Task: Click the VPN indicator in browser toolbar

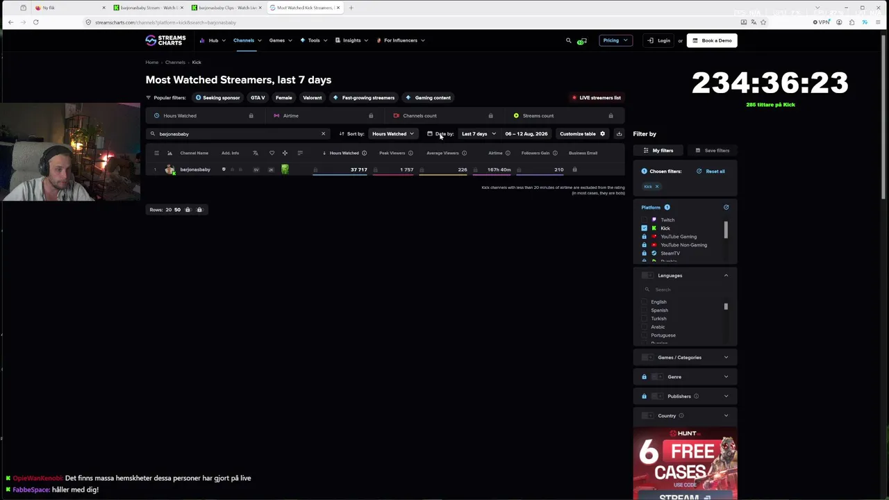Action: [x=821, y=22]
